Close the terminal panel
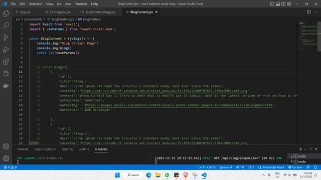This screenshot has height=180, width=321. click(316, 149)
